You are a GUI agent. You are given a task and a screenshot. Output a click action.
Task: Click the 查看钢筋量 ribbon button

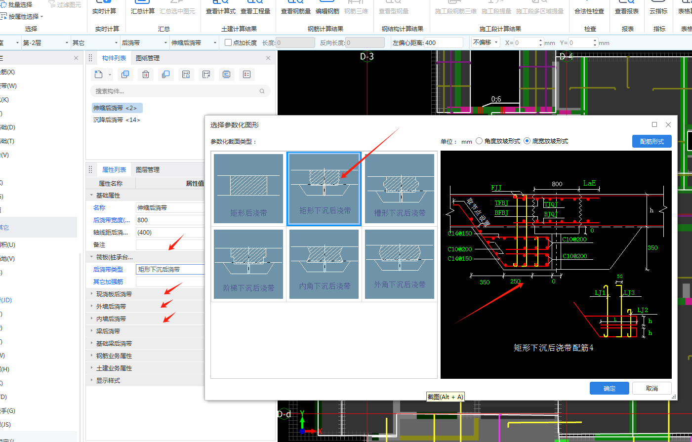[296, 7]
